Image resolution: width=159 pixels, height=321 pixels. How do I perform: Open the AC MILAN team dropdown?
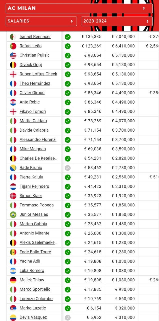(79, 8)
